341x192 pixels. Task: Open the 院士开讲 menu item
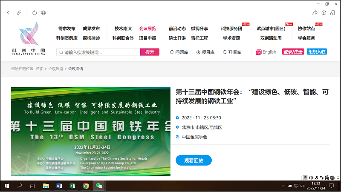pos(177,38)
